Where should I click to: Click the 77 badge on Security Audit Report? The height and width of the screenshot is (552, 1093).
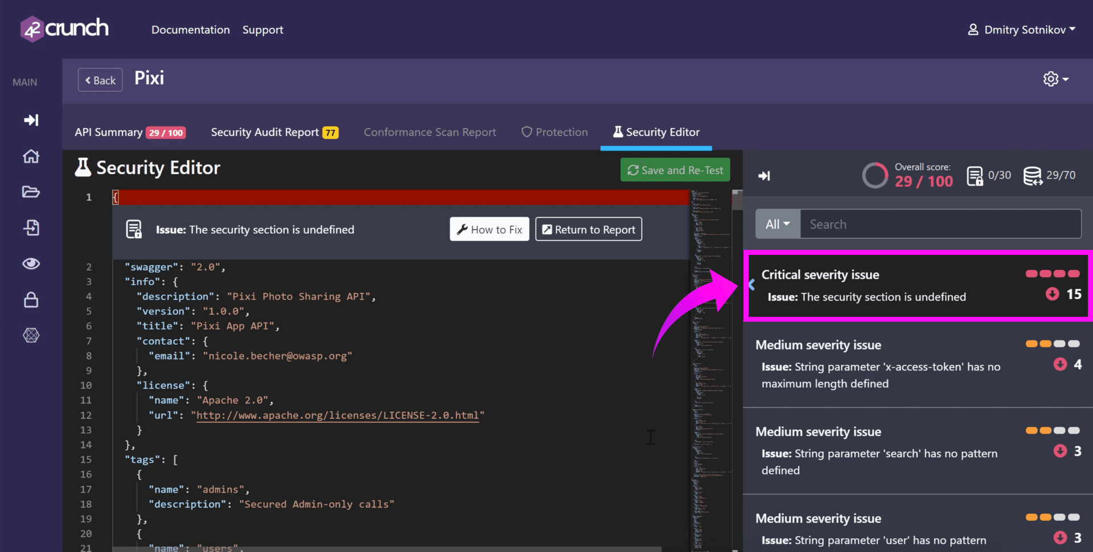pyautogui.click(x=330, y=133)
